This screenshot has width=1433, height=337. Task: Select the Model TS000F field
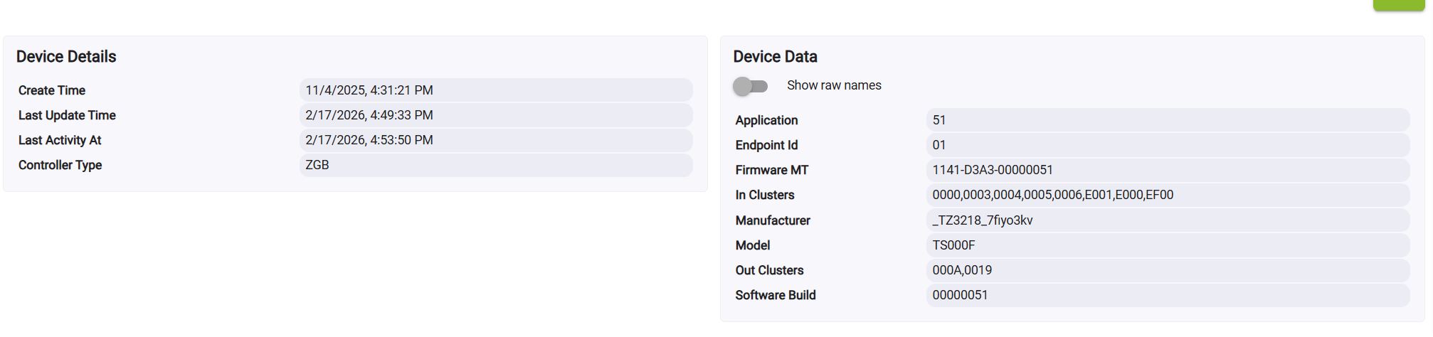point(1167,245)
